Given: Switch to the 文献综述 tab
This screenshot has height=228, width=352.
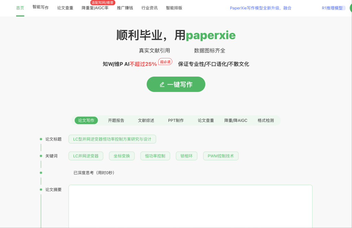Looking at the screenshot, I should point(146,121).
